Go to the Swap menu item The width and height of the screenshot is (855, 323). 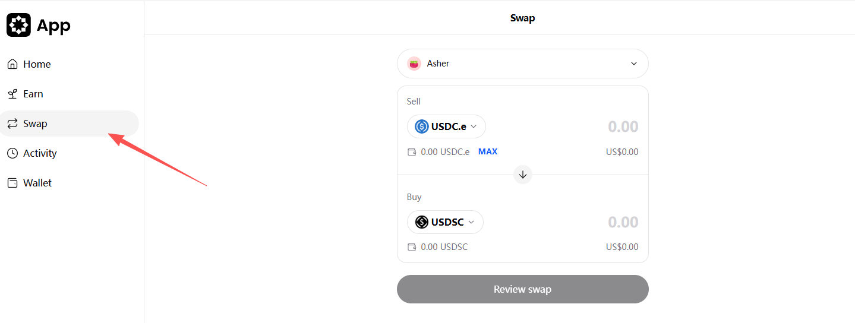click(x=35, y=123)
